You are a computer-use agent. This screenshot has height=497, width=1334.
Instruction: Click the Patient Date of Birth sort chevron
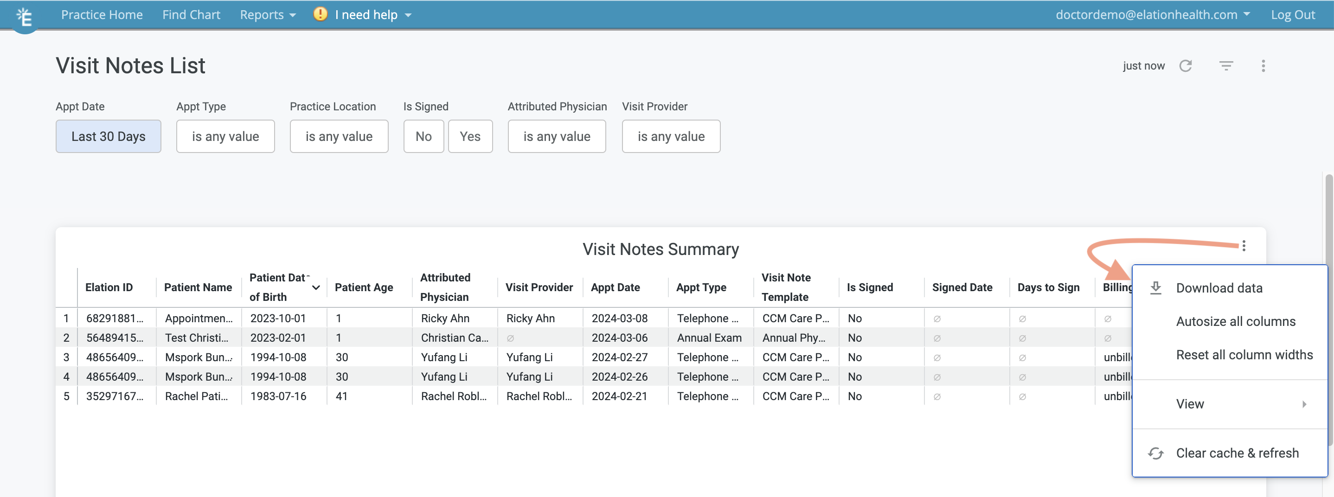(316, 287)
